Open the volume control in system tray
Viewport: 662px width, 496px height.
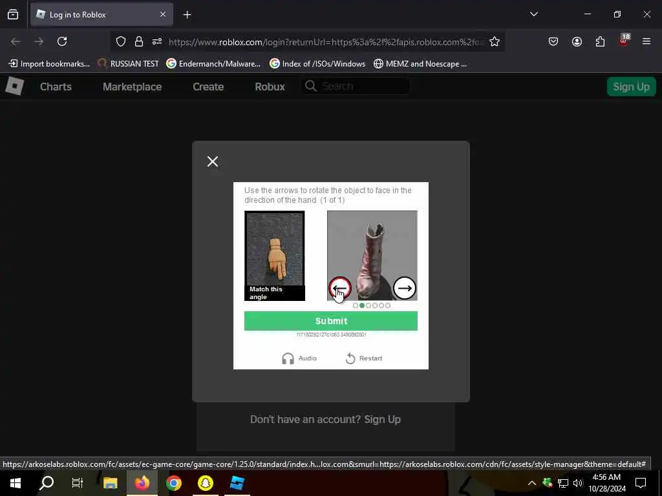(x=578, y=483)
